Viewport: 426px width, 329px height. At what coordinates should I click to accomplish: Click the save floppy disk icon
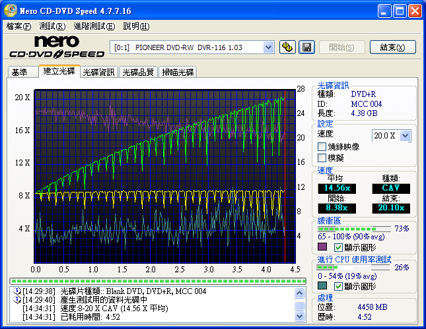(x=306, y=47)
